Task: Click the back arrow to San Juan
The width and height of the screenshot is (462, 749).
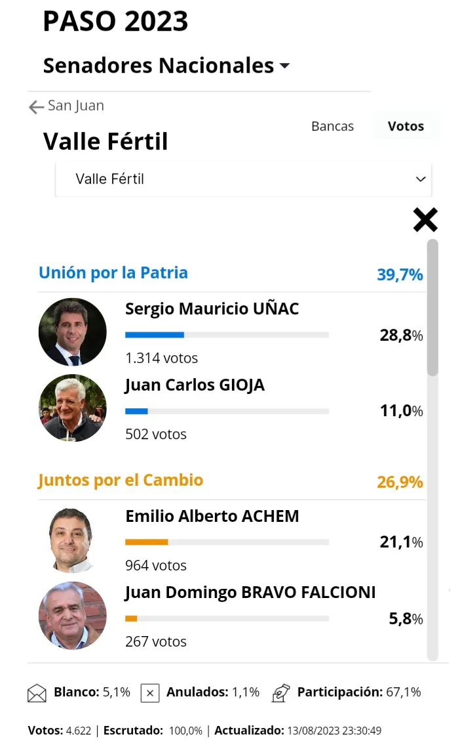Action: pyautogui.click(x=36, y=107)
